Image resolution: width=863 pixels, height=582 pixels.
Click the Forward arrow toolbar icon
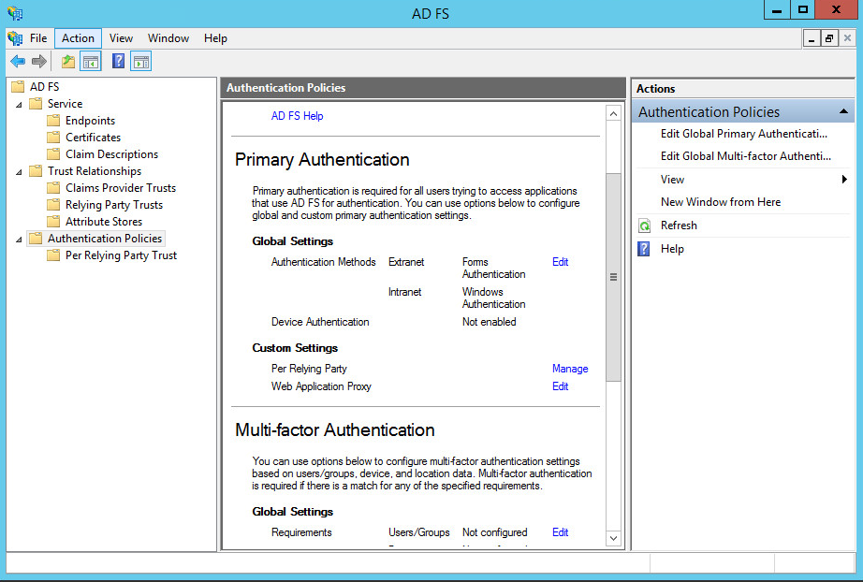39,61
